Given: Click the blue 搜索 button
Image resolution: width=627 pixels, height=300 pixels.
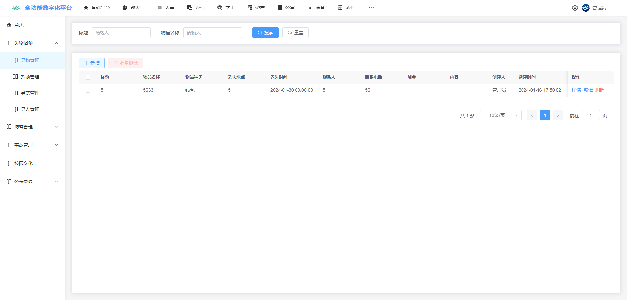Looking at the screenshot, I should [x=265, y=33].
